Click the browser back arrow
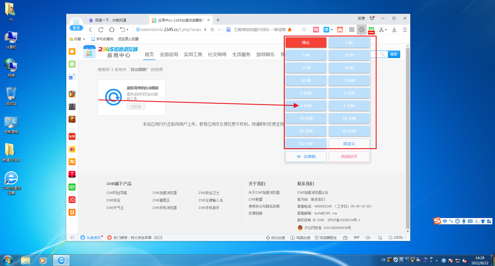The width and height of the screenshot is (495, 266). (x=90, y=30)
